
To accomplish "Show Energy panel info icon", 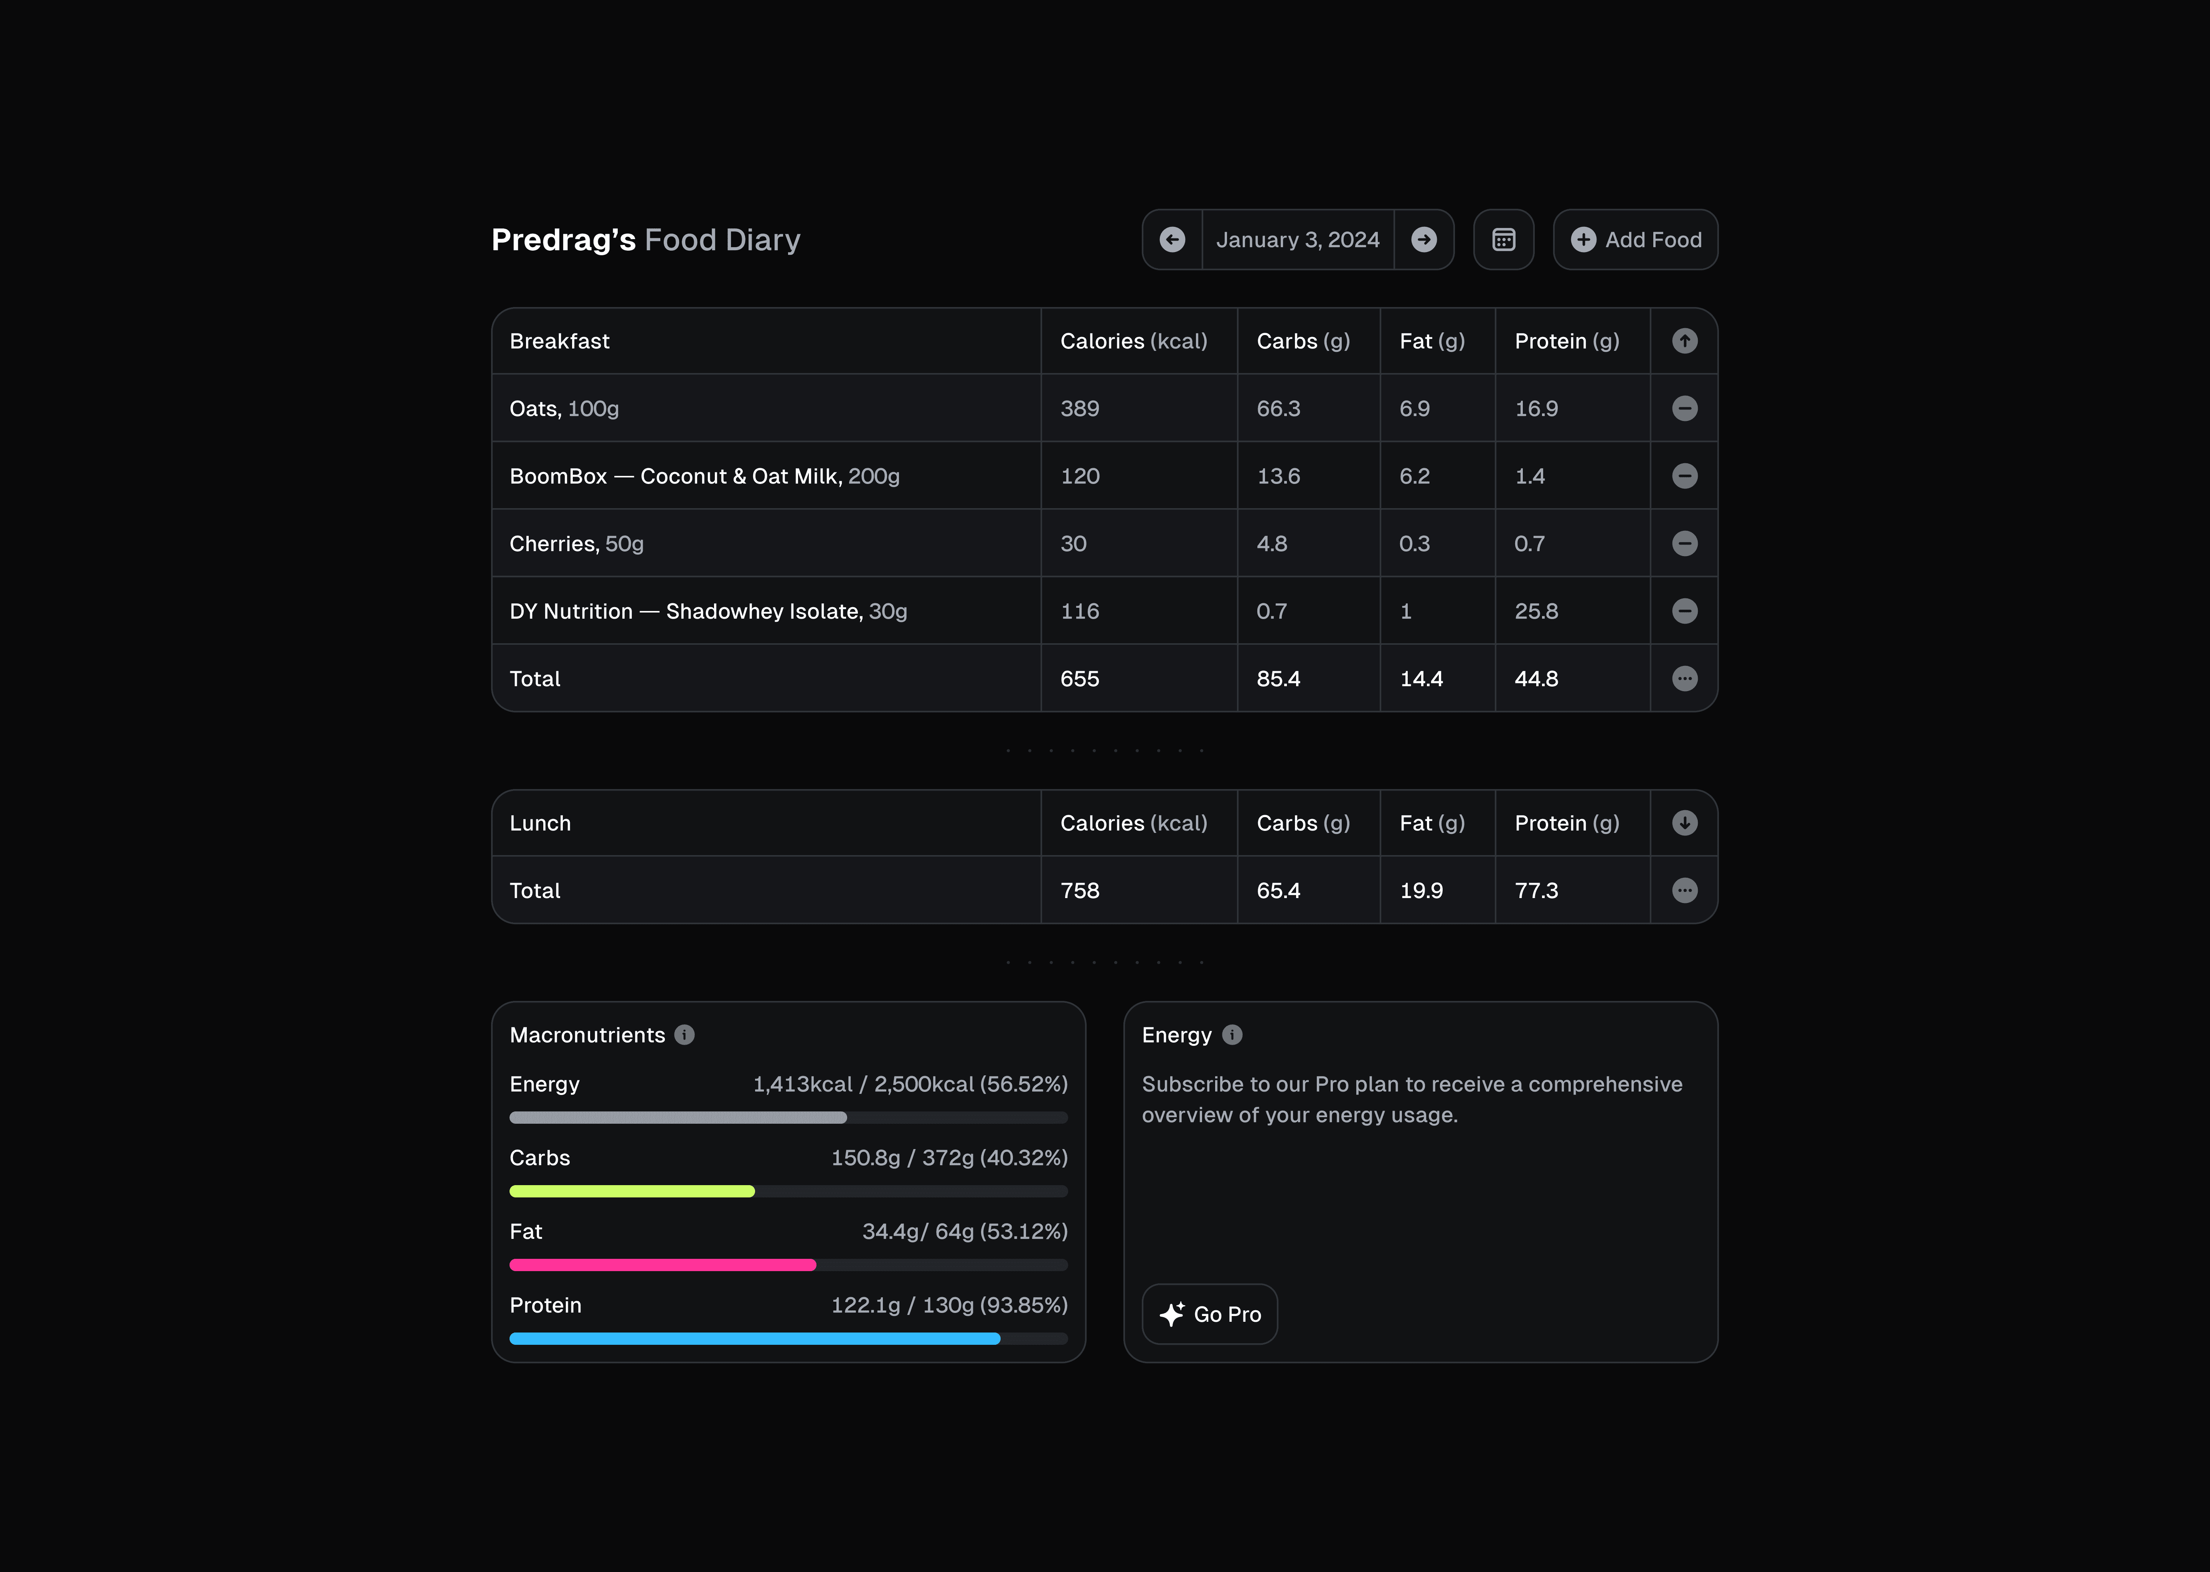I will (1232, 1035).
